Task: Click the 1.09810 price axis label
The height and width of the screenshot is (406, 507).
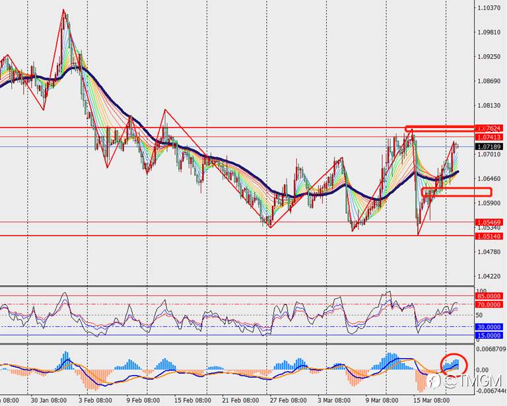Action: (490, 32)
